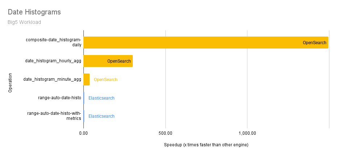Select the date_histogram_hourly_agg axis label
The image size is (337, 155).
pos(53,61)
